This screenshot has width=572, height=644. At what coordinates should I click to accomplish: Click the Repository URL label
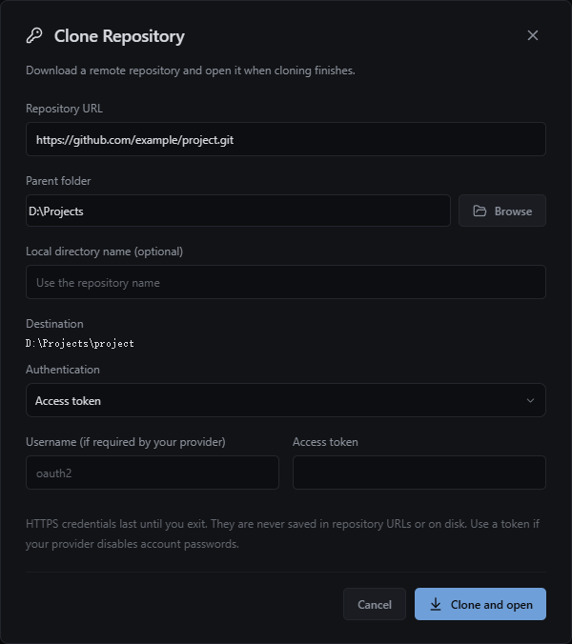point(64,109)
